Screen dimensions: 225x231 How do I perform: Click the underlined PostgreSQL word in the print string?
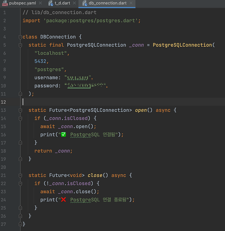click(84, 134)
